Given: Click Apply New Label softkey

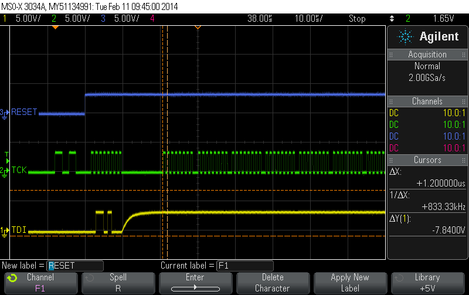Looking at the screenshot, I should (350, 283).
